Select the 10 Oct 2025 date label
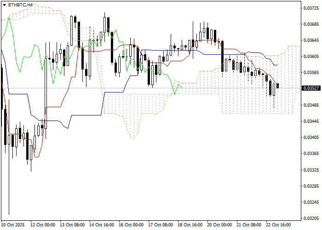Image resolution: width=322 pixels, height=230 pixels. pyautogui.click(x=14, y=225)
